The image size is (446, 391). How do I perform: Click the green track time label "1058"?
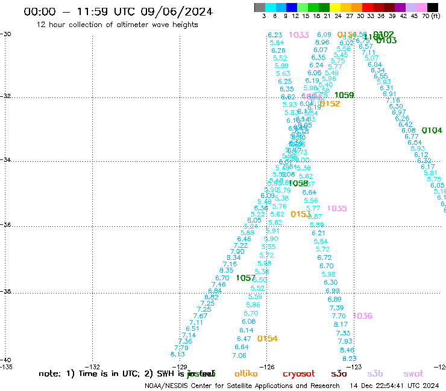pos(298,183)
